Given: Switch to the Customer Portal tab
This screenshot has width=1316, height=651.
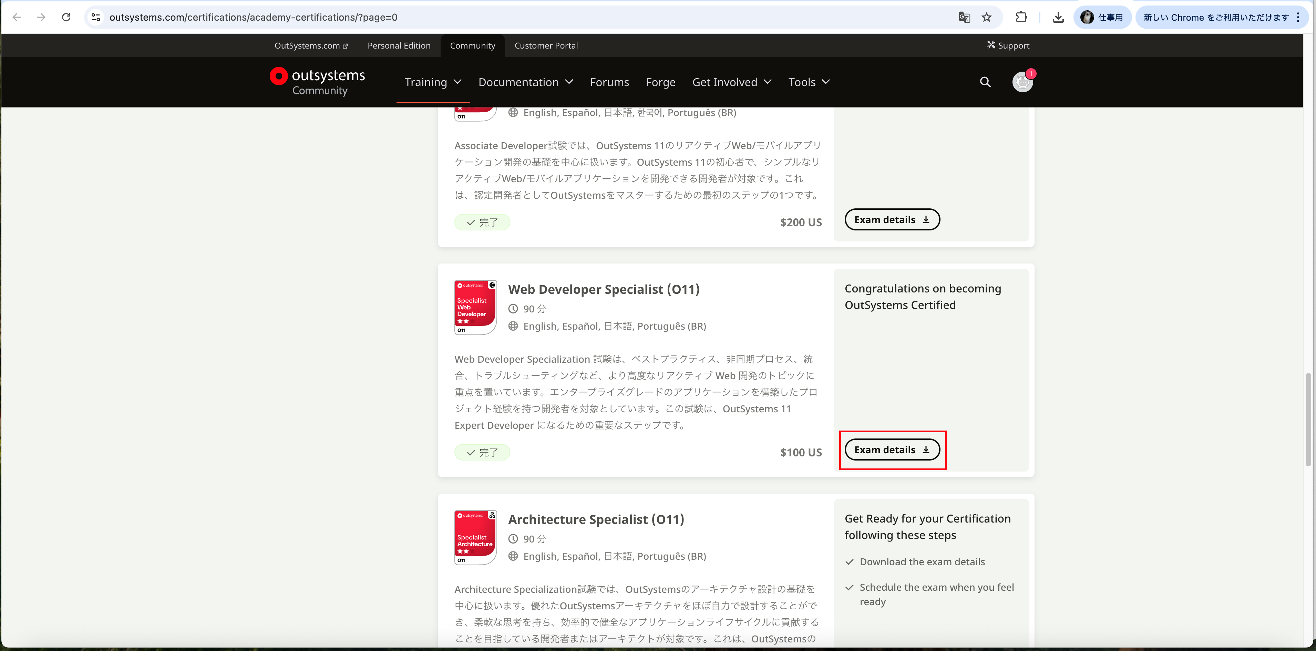Looking at the screenshot, I should click(x=546, y=45).
